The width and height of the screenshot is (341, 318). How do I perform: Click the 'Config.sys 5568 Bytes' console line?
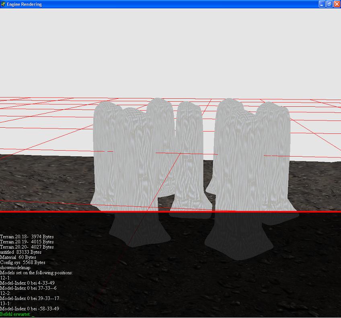pos(23,263)
